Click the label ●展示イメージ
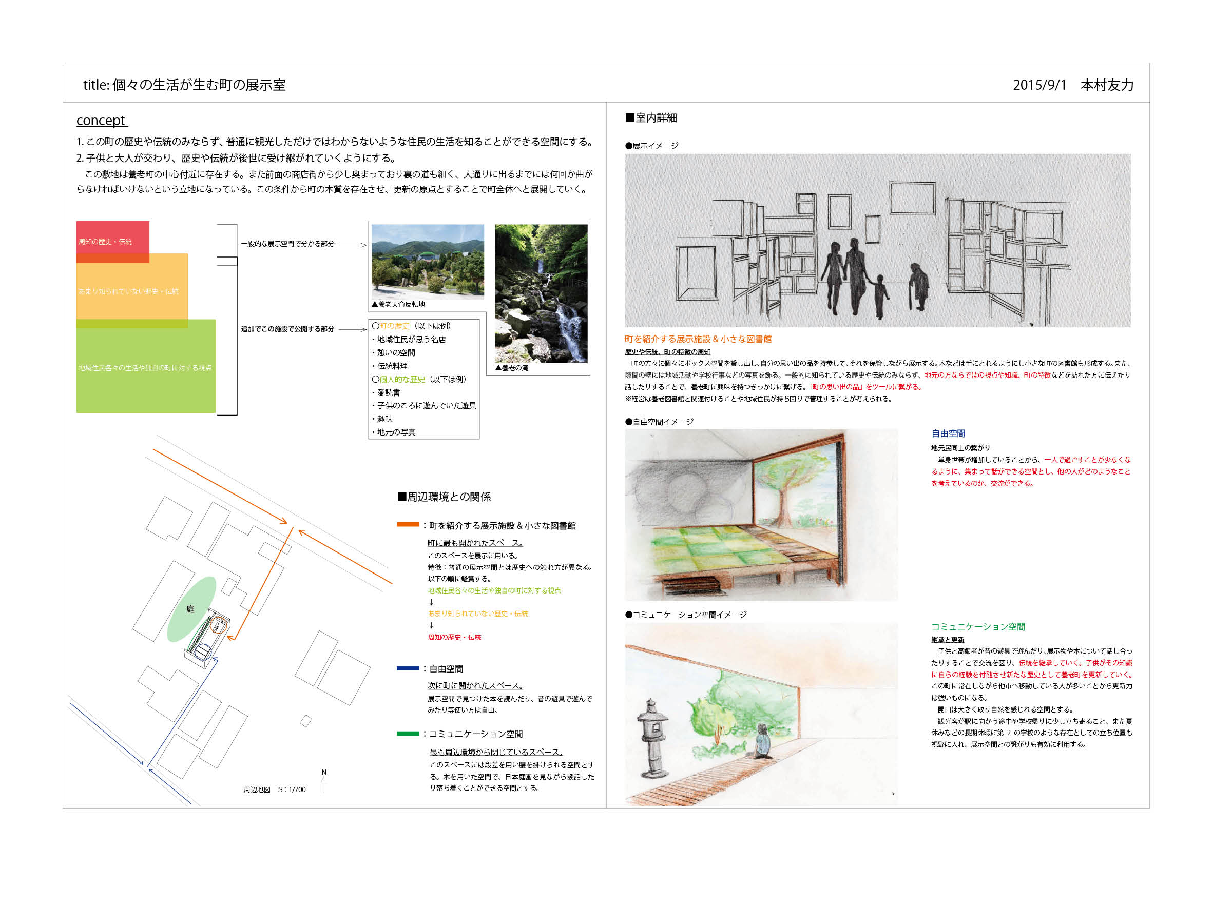This screenshot has width=1213, height=909. point(651,146)
